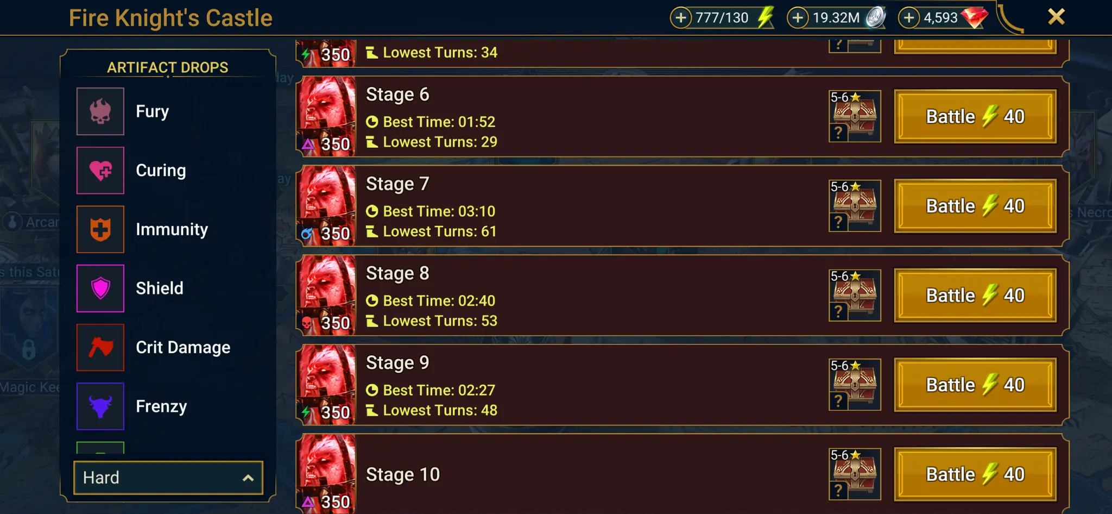The width and height of the screenshot is (1112, 514).
Task: View Stage 9 reward chest
Action: click(x=855, y=385)
